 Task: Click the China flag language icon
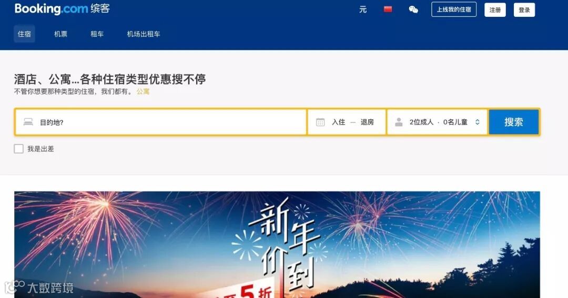click(388, 9)
